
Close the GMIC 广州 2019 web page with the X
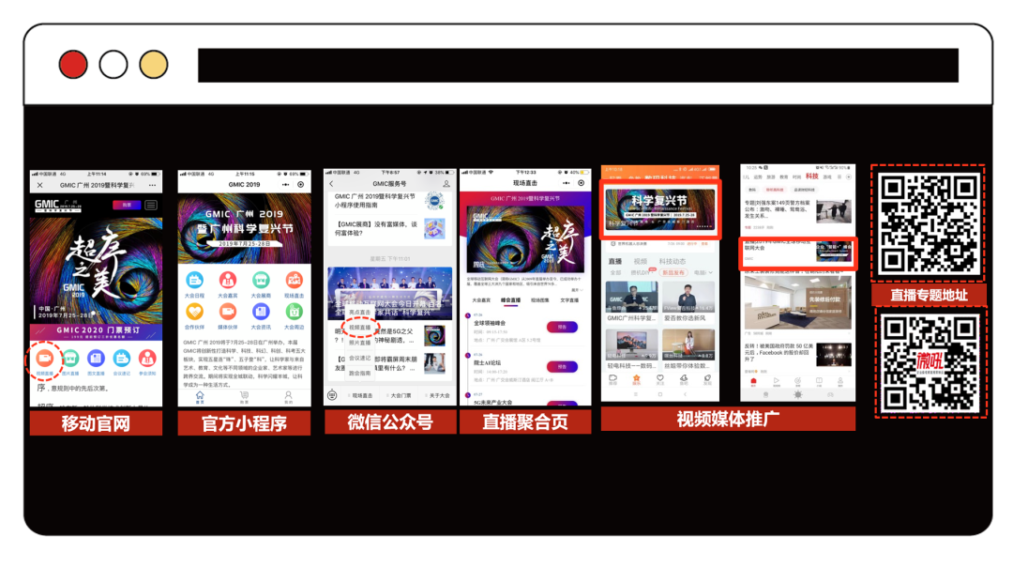point(40,185)
